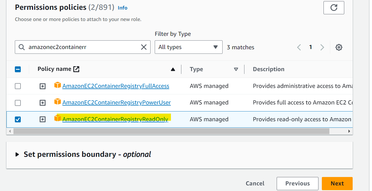
Task: Open AmazonEC2ContainerRegistryFullAccess policy link
Action: (116, 86)
